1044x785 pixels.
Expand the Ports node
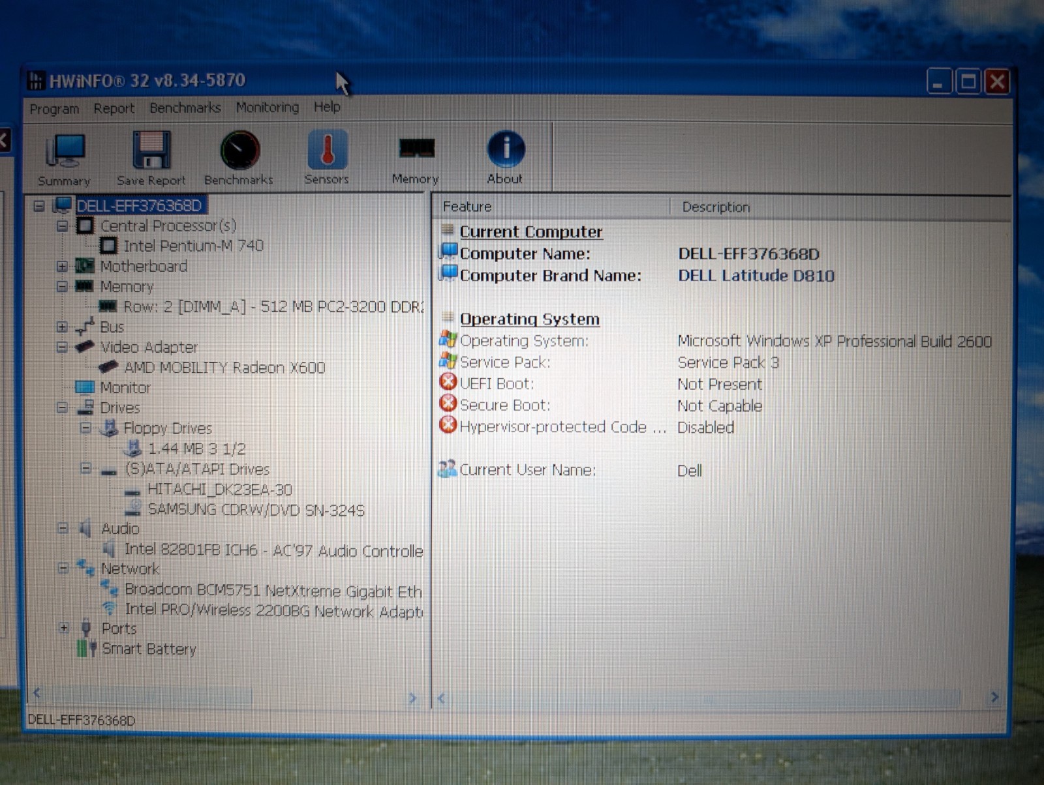click(63, 629)
